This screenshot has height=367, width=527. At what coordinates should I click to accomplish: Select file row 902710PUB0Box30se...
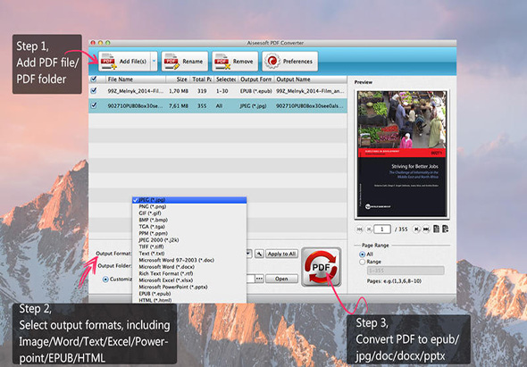click(x=218, y=105)
